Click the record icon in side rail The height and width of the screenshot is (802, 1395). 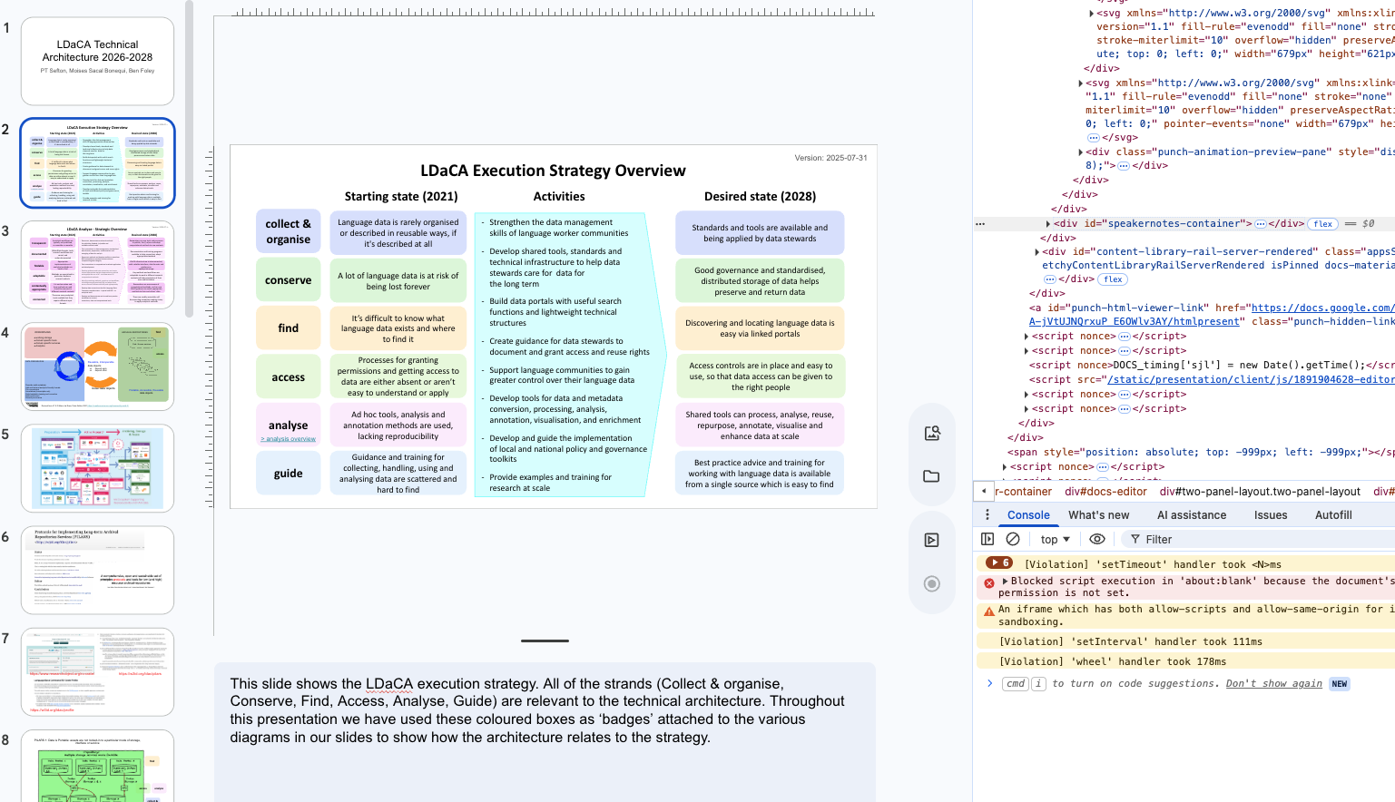click(x=931, y=583)
